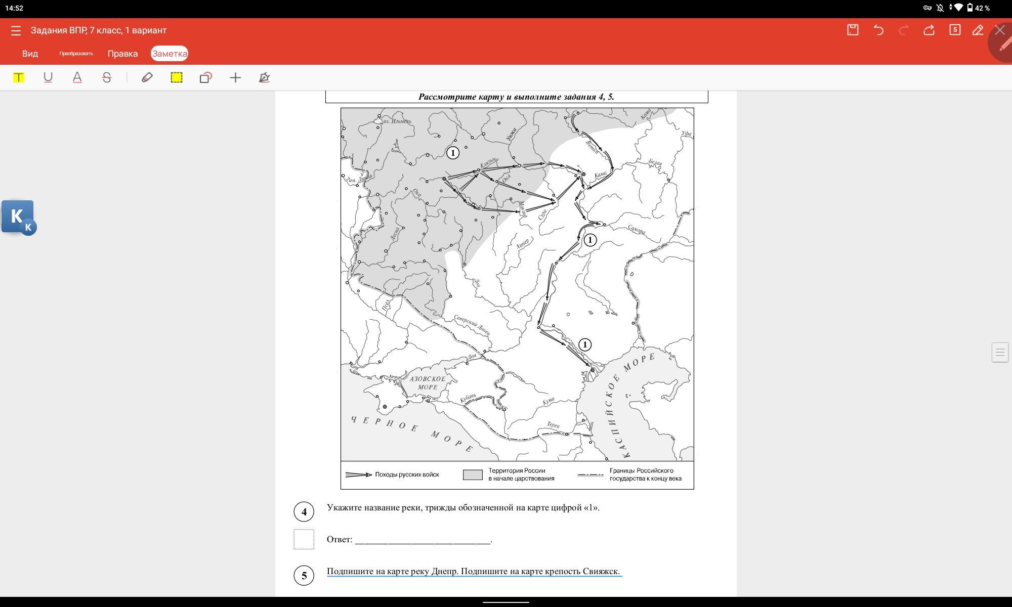Select the yellow text highlight tool
The width and height of the screenshot is (1012, 607).
(19, 77)
